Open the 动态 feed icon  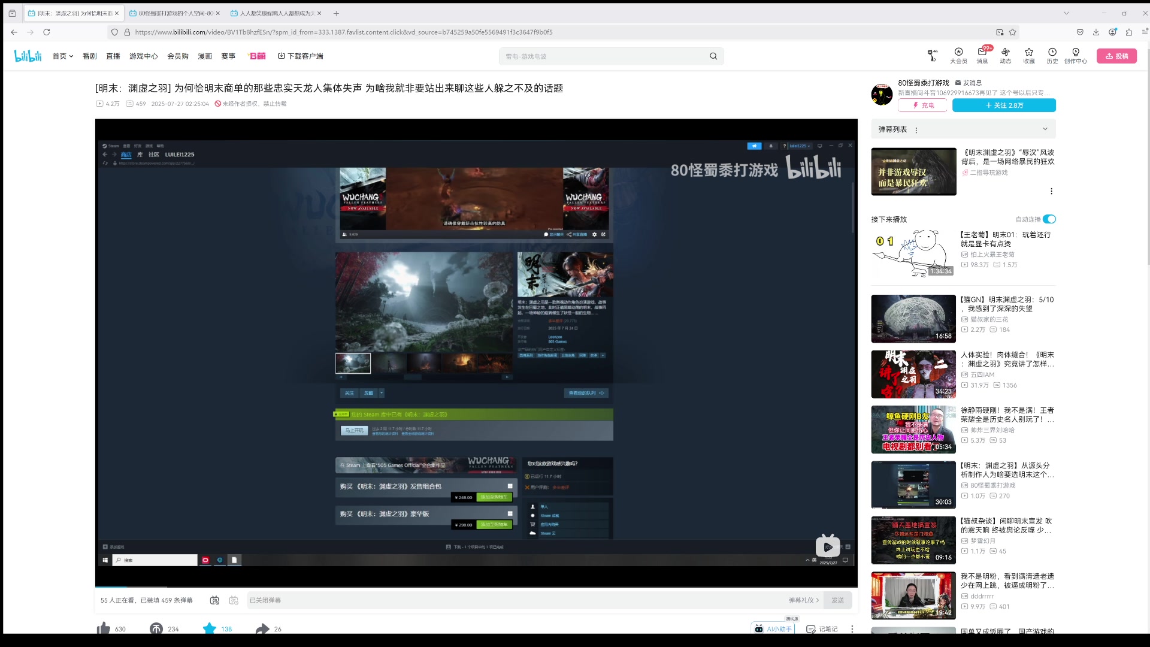pyautogui.click(x=1005, y=56)
